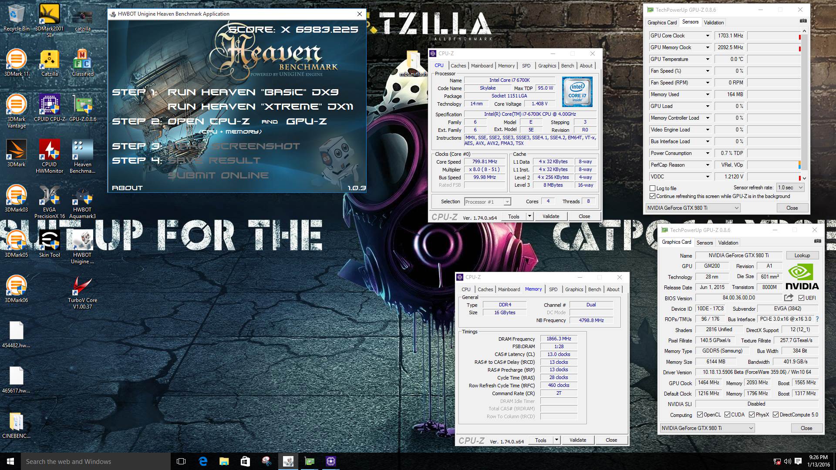Open the 3DMark2001 SE desktop icon

click(x=49, y=20)
